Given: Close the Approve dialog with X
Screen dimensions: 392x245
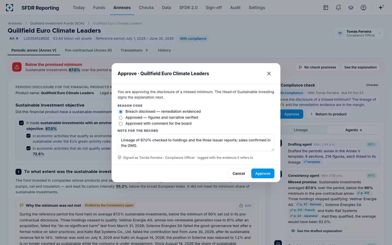Looking at the screenshot, I should (x=269, y=73).
